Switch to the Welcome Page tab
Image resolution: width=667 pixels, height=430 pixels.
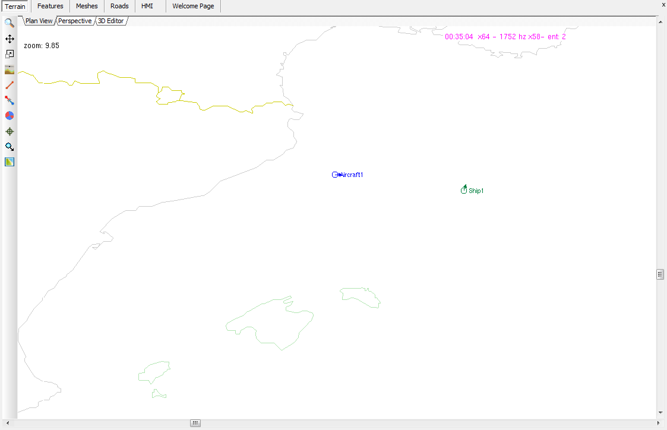point(193,7)
